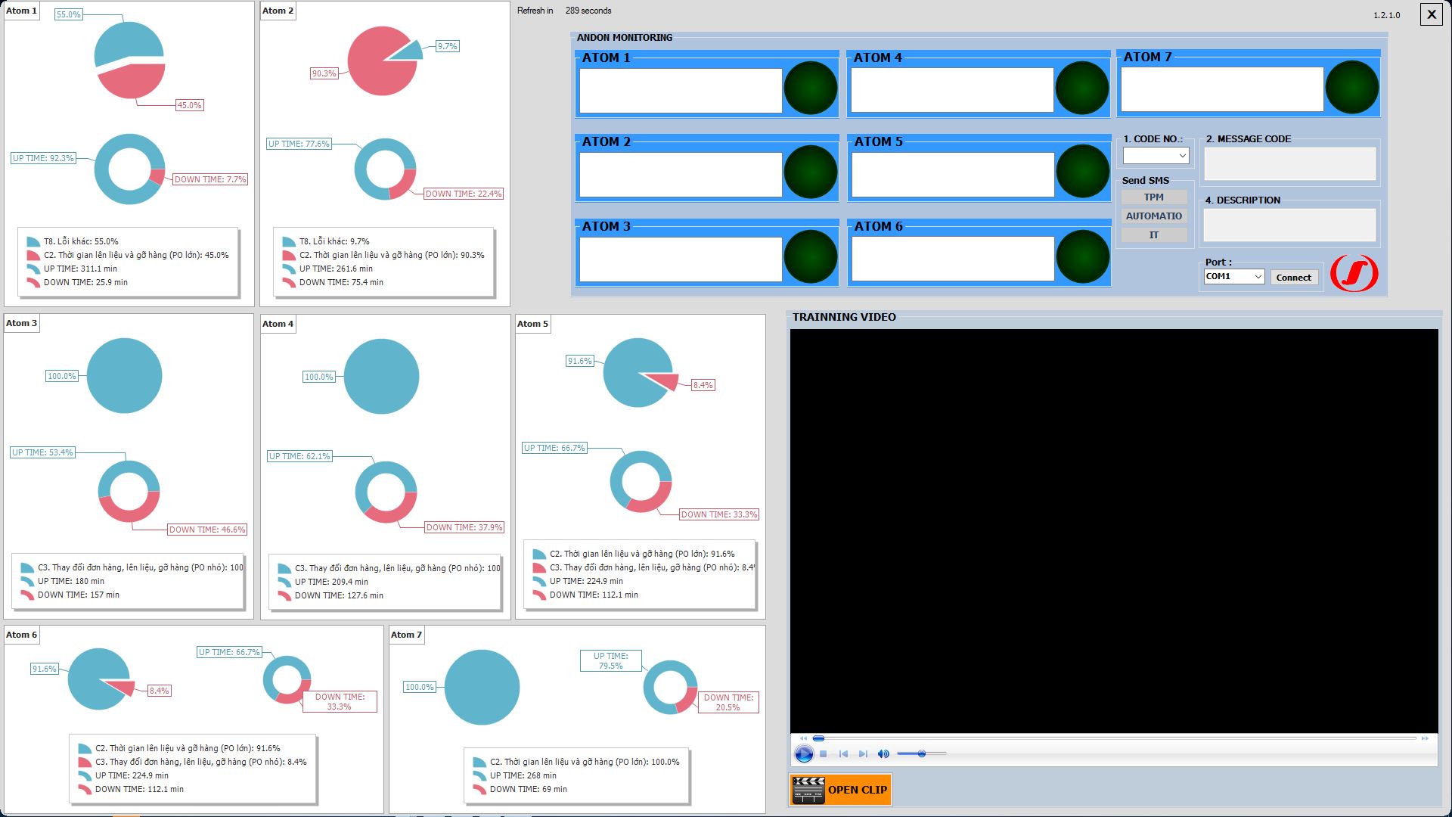The height and width of the screenshot is (817, 1452).
Task: Open a clip with OPEN CLIP
Action: tap(840, 790)
